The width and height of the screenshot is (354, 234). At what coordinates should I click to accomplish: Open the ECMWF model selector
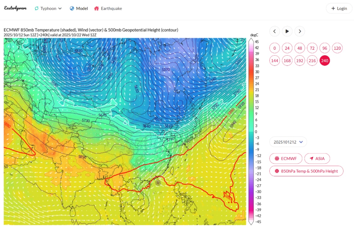(x=285, y=158)
